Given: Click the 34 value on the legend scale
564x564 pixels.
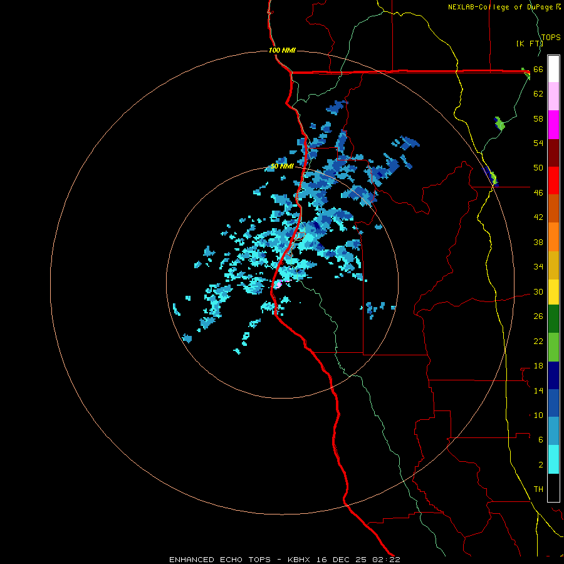Looking at the screenshot, I should pos(538,267).
